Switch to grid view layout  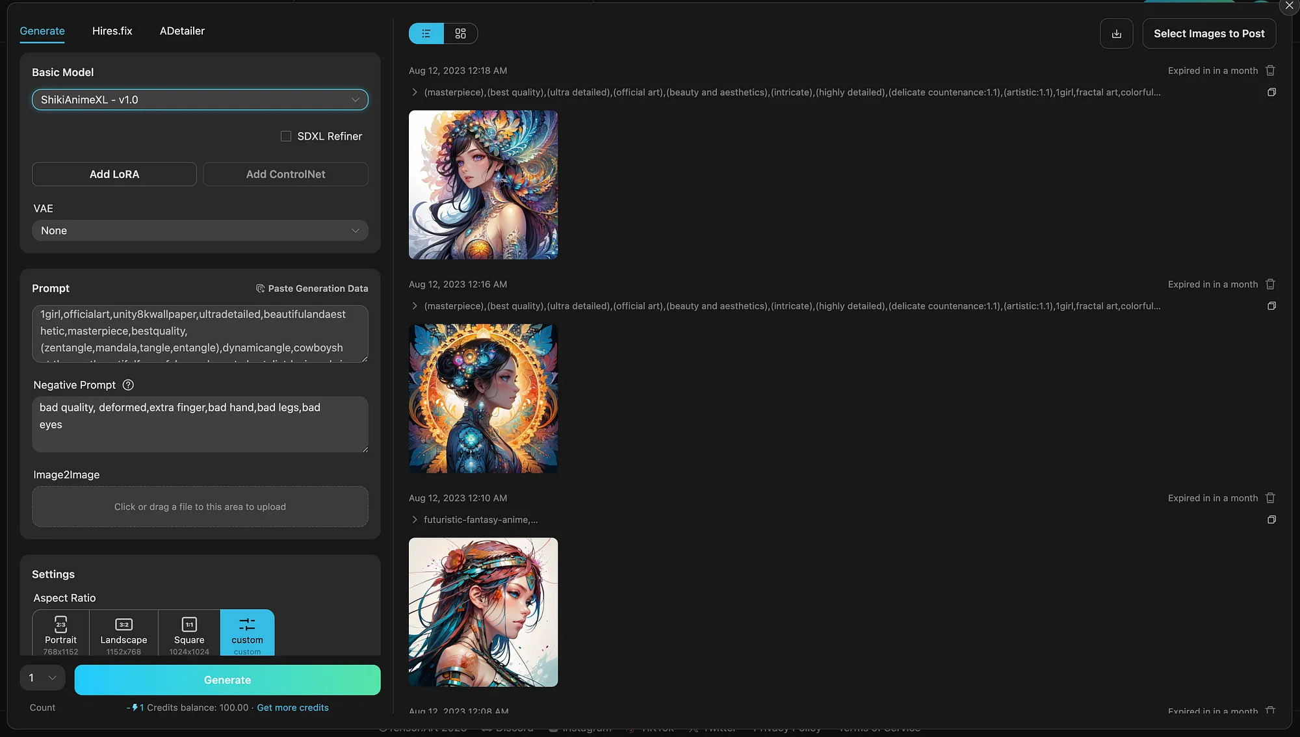[x=460, y=34]
